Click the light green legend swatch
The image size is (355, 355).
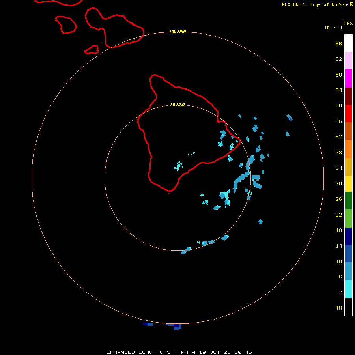pyautogui.click(x=348, y=219)
